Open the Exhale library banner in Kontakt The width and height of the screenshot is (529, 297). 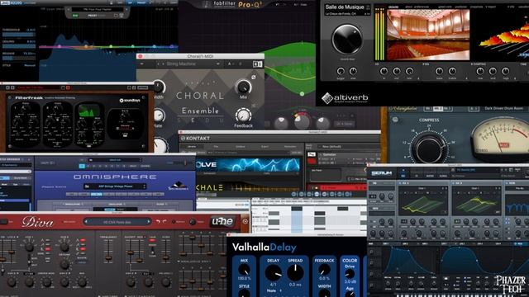247,188
